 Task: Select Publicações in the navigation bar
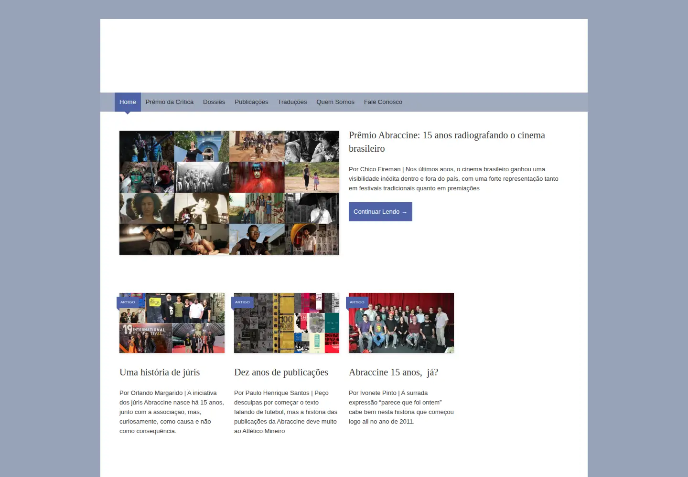[x=251, y=102]
